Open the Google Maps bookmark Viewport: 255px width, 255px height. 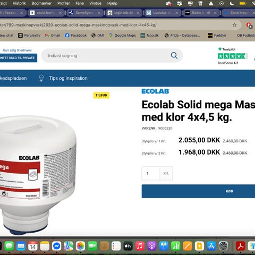(122, 36)
